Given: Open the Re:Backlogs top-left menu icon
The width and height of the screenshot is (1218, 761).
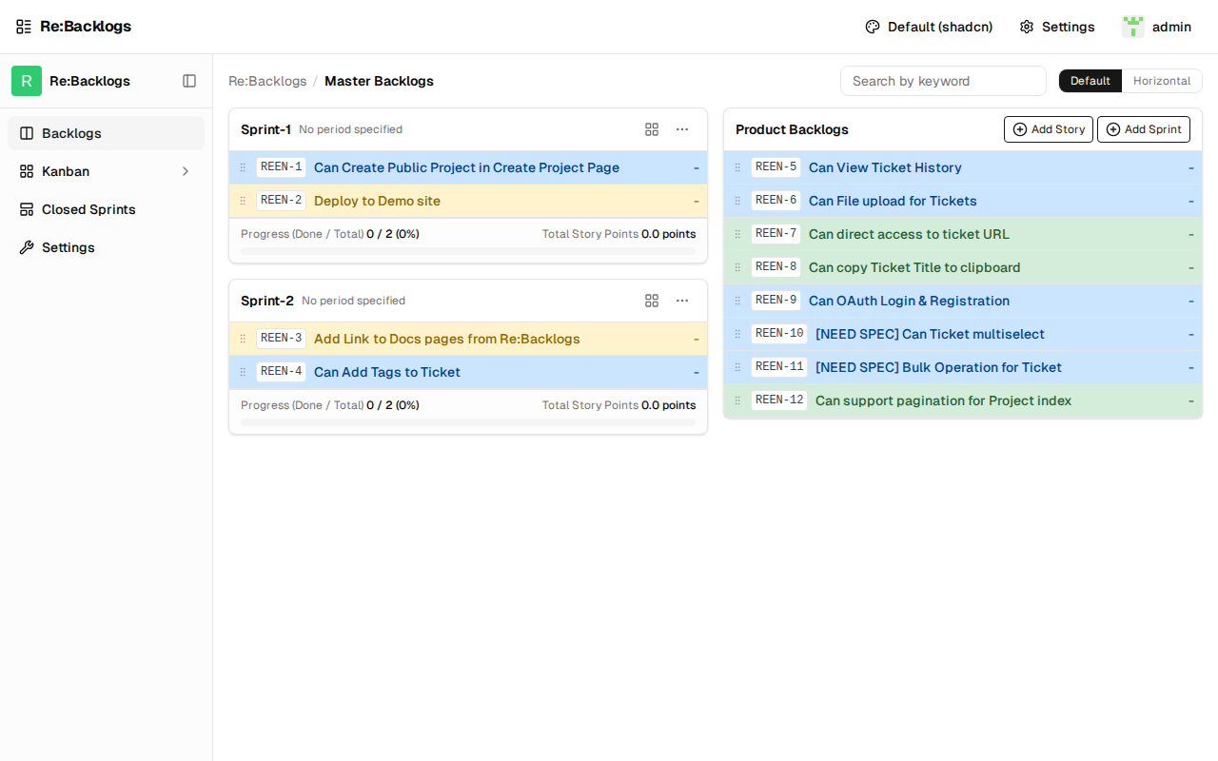Looking at the screenshot, I should point(24,27).
